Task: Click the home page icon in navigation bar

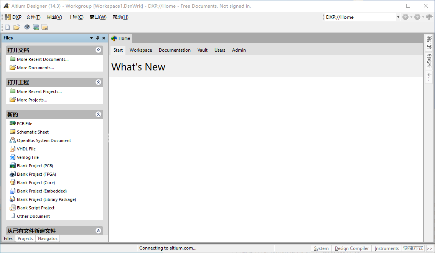Action: (429, 17)
